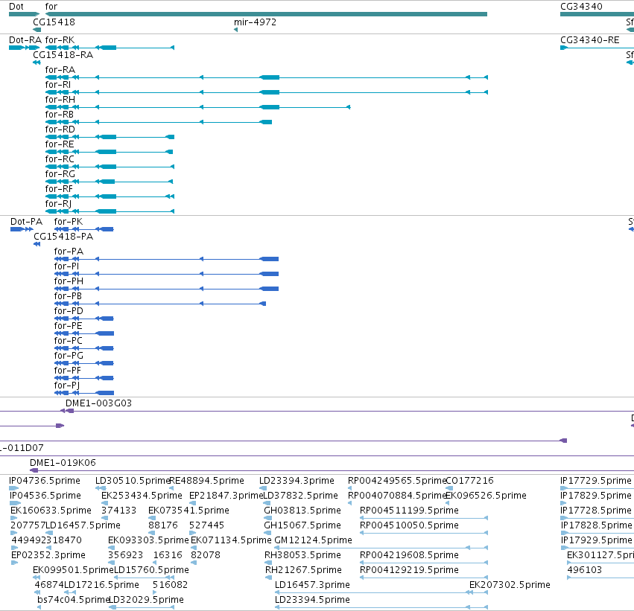The height and width of the screenshot is (611, 634).
Task: Select the GH03813.5prime EST label
Action: coord(302,511)
